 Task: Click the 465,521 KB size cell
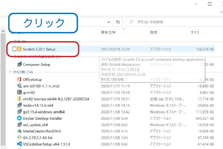pos(204,118)
